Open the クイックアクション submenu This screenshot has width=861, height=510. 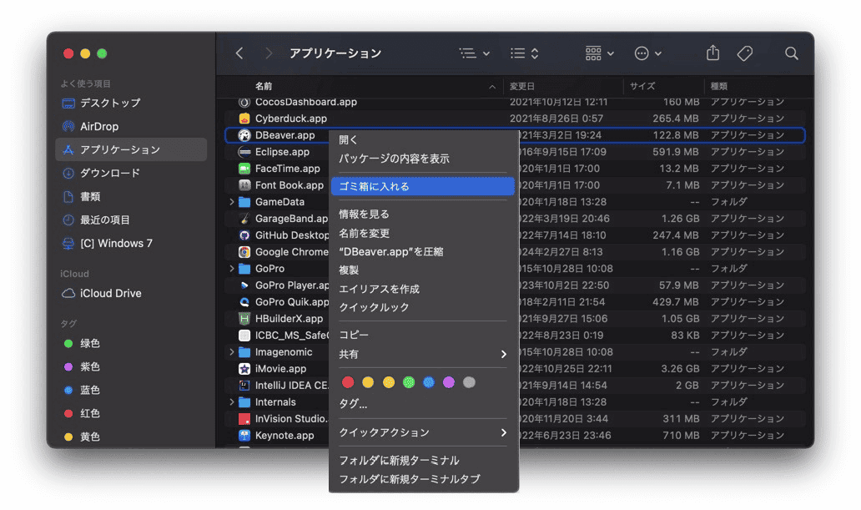tap(423, 432)
